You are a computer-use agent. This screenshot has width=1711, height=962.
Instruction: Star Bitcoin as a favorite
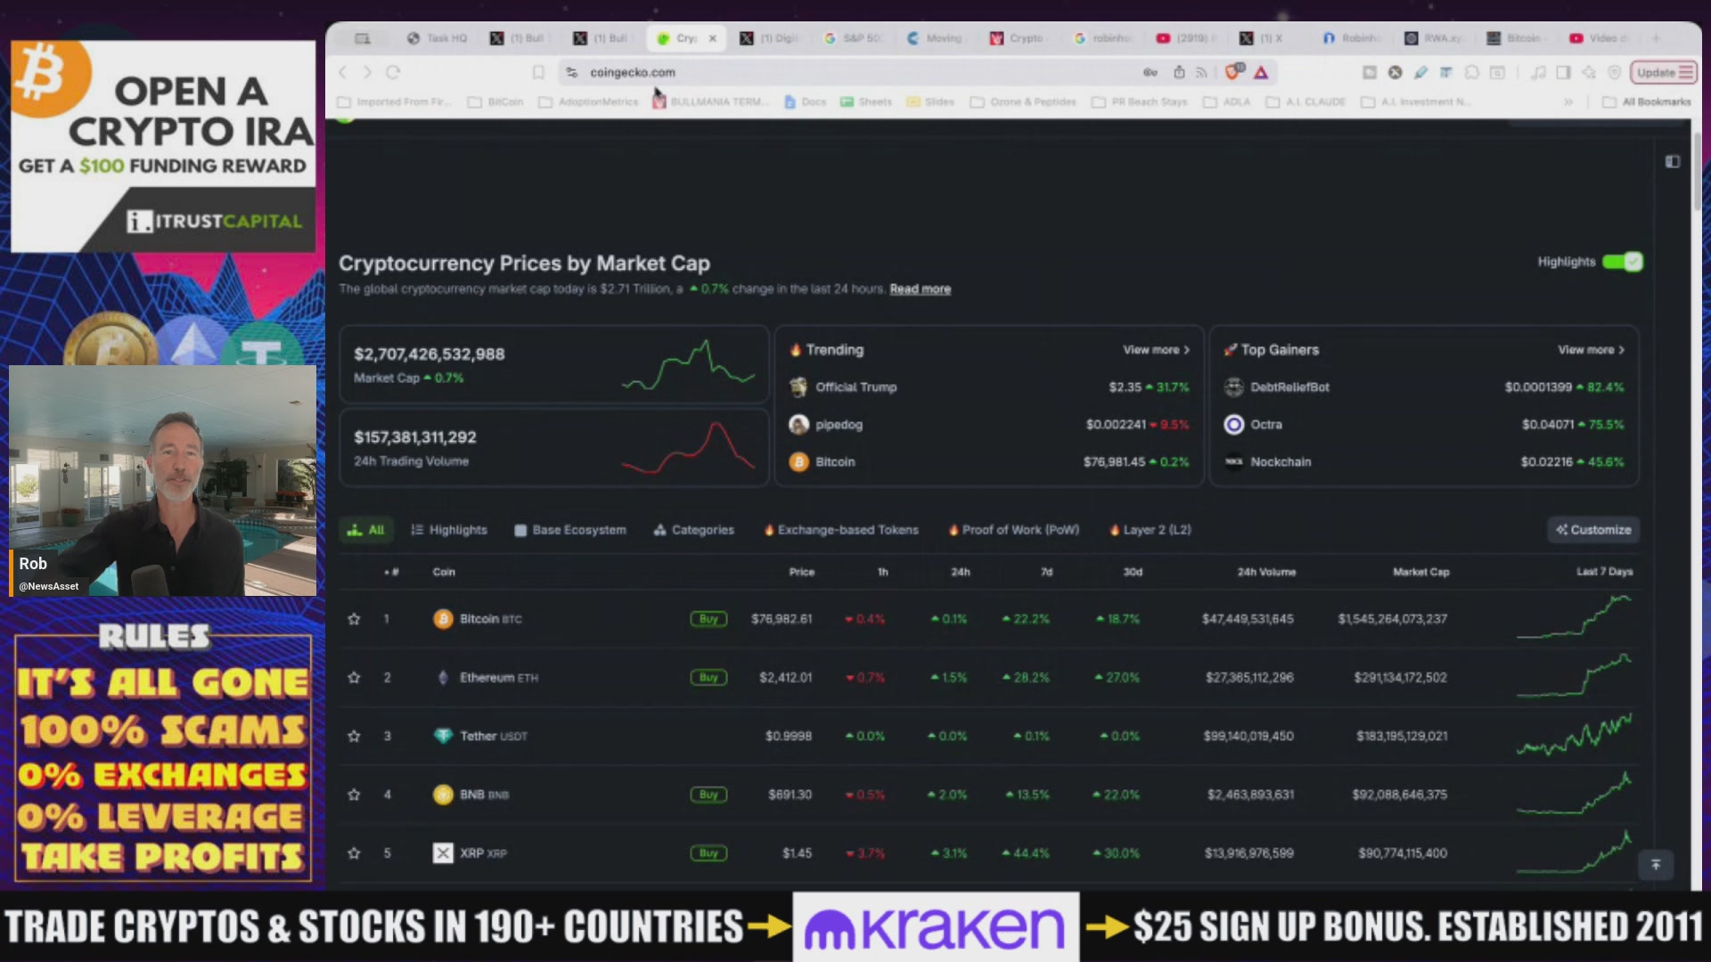point(354,619)
